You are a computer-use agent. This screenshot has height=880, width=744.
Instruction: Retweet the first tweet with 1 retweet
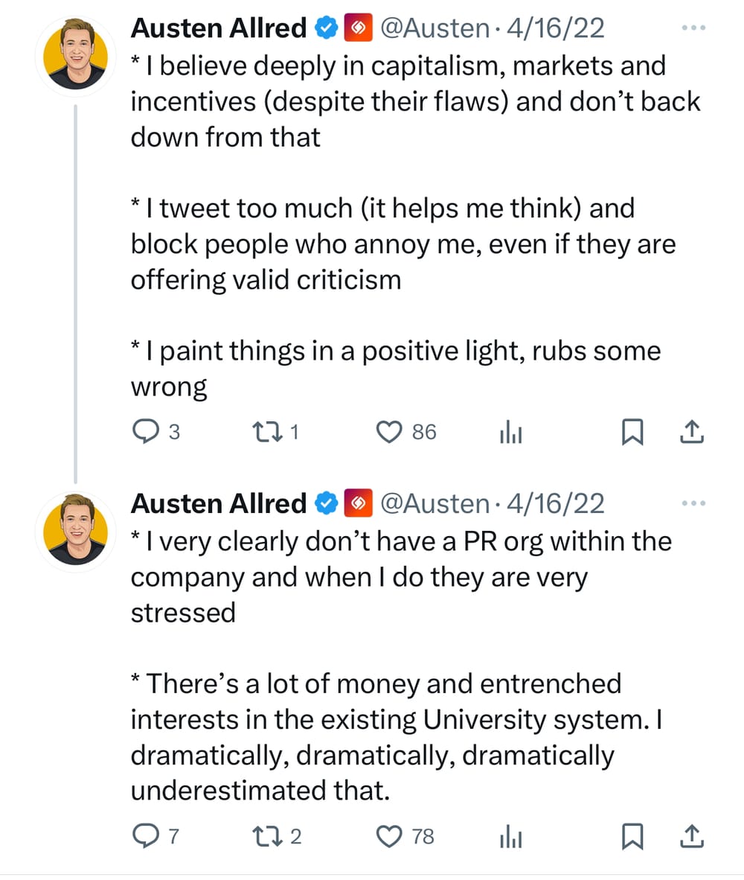(x=265, y=431)
